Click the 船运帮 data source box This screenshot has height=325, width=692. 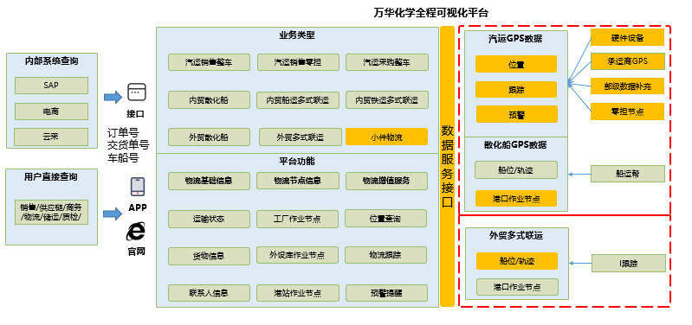[628, 174]
